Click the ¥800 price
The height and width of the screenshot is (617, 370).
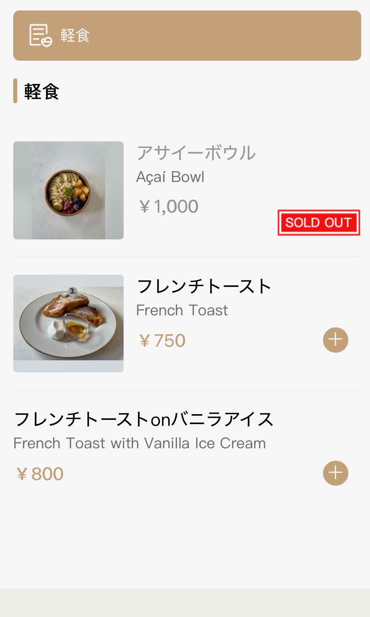click(40, 474)
